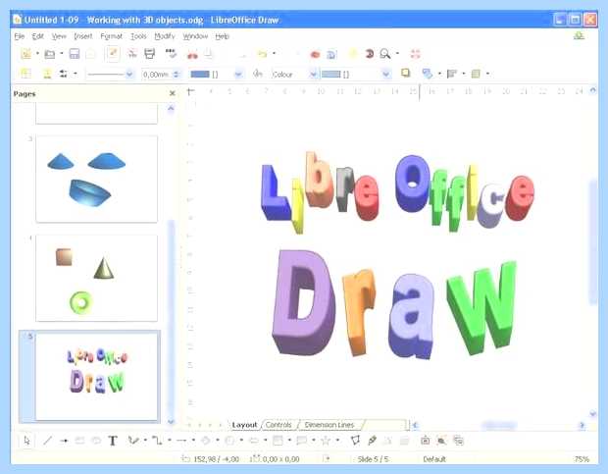The height and width of the screenshot is (474, 608).
Task: Select the Text T tool
Action: point(113,441)
